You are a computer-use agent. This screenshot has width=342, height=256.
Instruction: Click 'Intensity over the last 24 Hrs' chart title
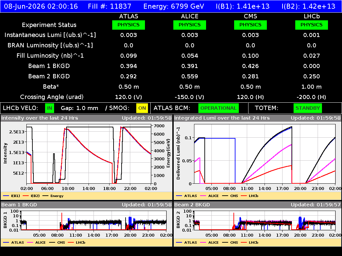pos(39,118)
